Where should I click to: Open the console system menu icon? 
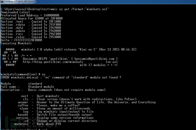[x=2, y=2]
